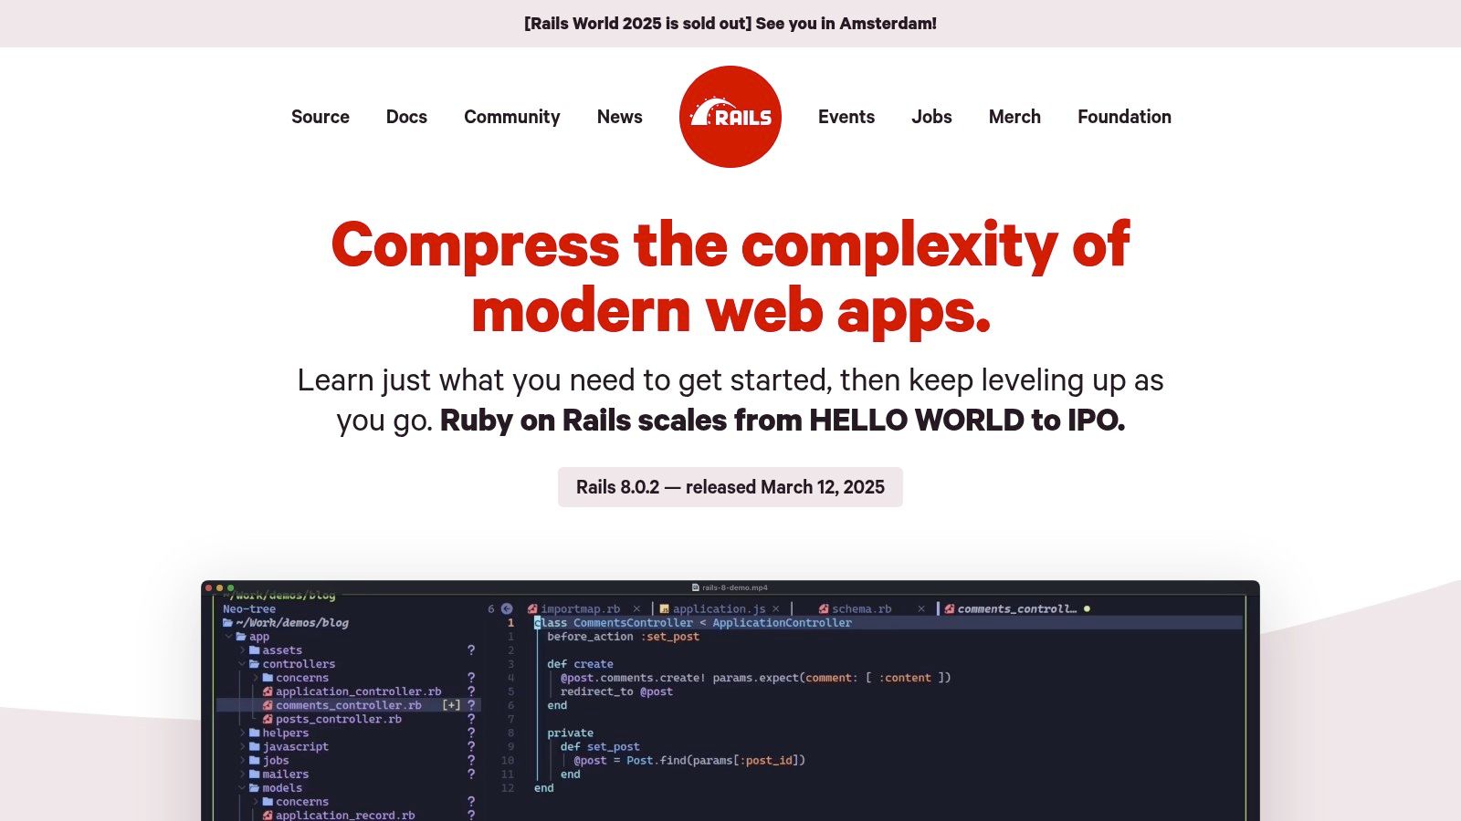Click 'before_action :set_post' line in the video

pos(624,637)
